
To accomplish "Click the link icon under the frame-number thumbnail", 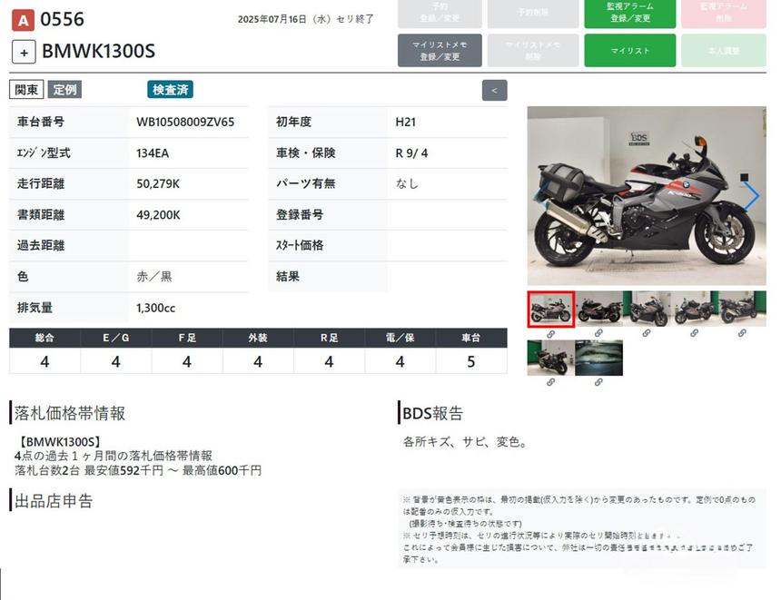I will (x=598, y=383).
